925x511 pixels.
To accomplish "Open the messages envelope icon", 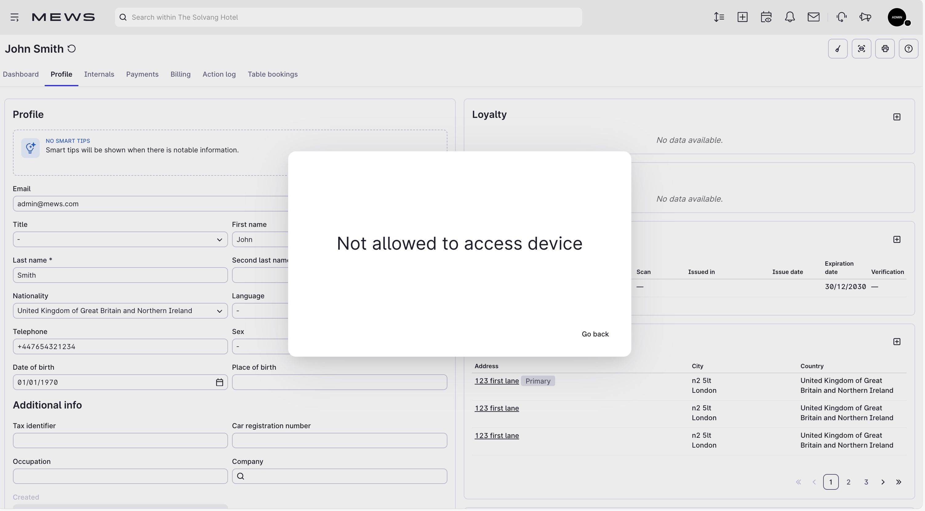I will (x=813, y=17).
